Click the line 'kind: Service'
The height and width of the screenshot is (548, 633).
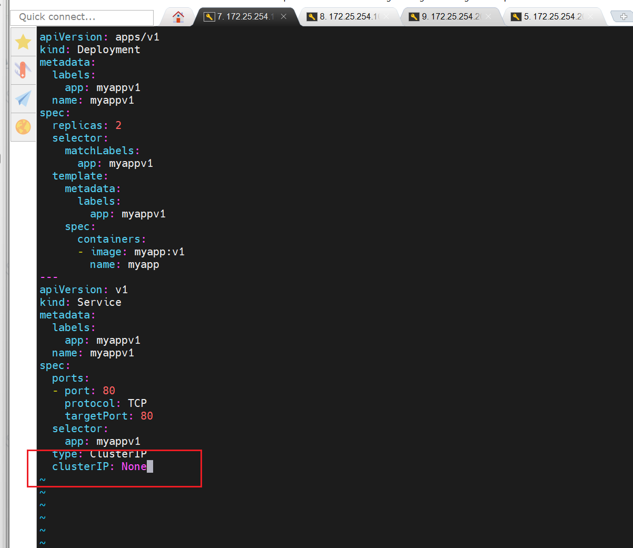81,302
